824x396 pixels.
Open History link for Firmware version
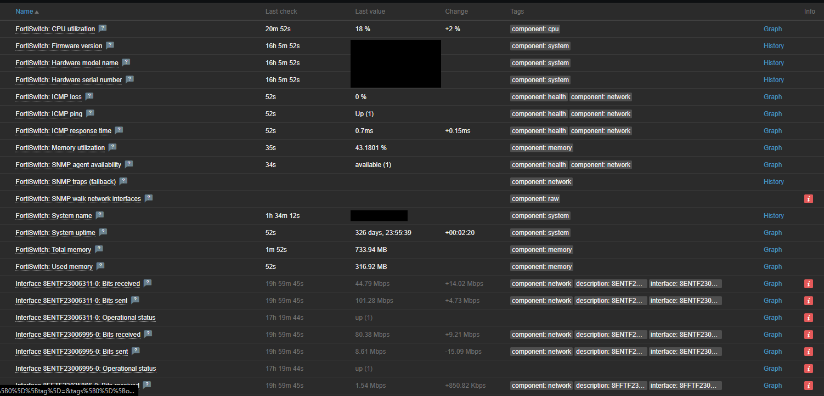(x=774, y=46)
